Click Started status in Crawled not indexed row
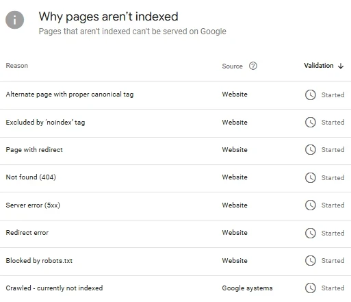The height and width of the screenshot is (302, 351). 333,288
